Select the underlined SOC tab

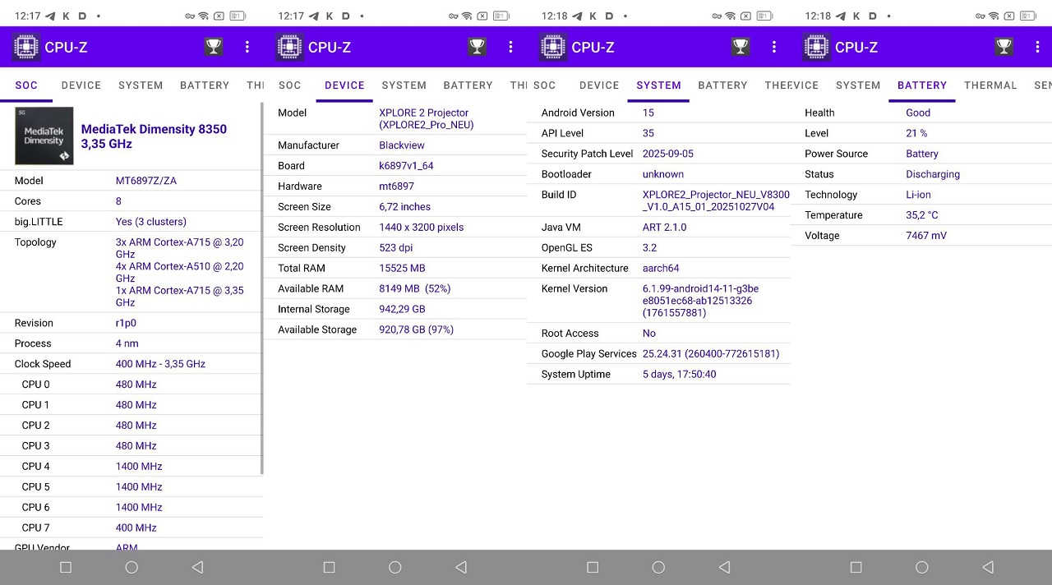pyautogui.click(x=26, y=85)
